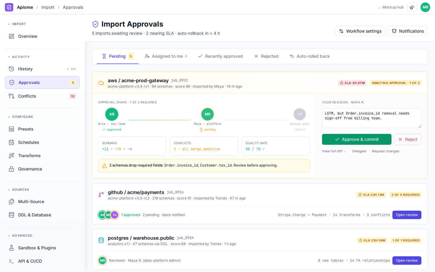Open the Recently approved tab
Screen dimensions: 435x272
pos(221,56)
